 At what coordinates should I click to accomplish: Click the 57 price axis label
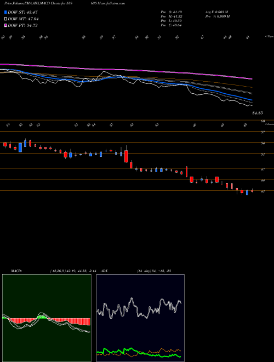pos(262,132)
